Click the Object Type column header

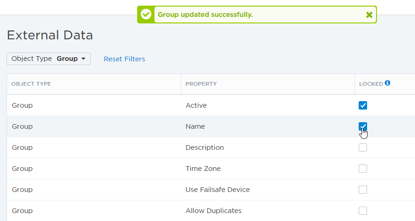point(31,84)
